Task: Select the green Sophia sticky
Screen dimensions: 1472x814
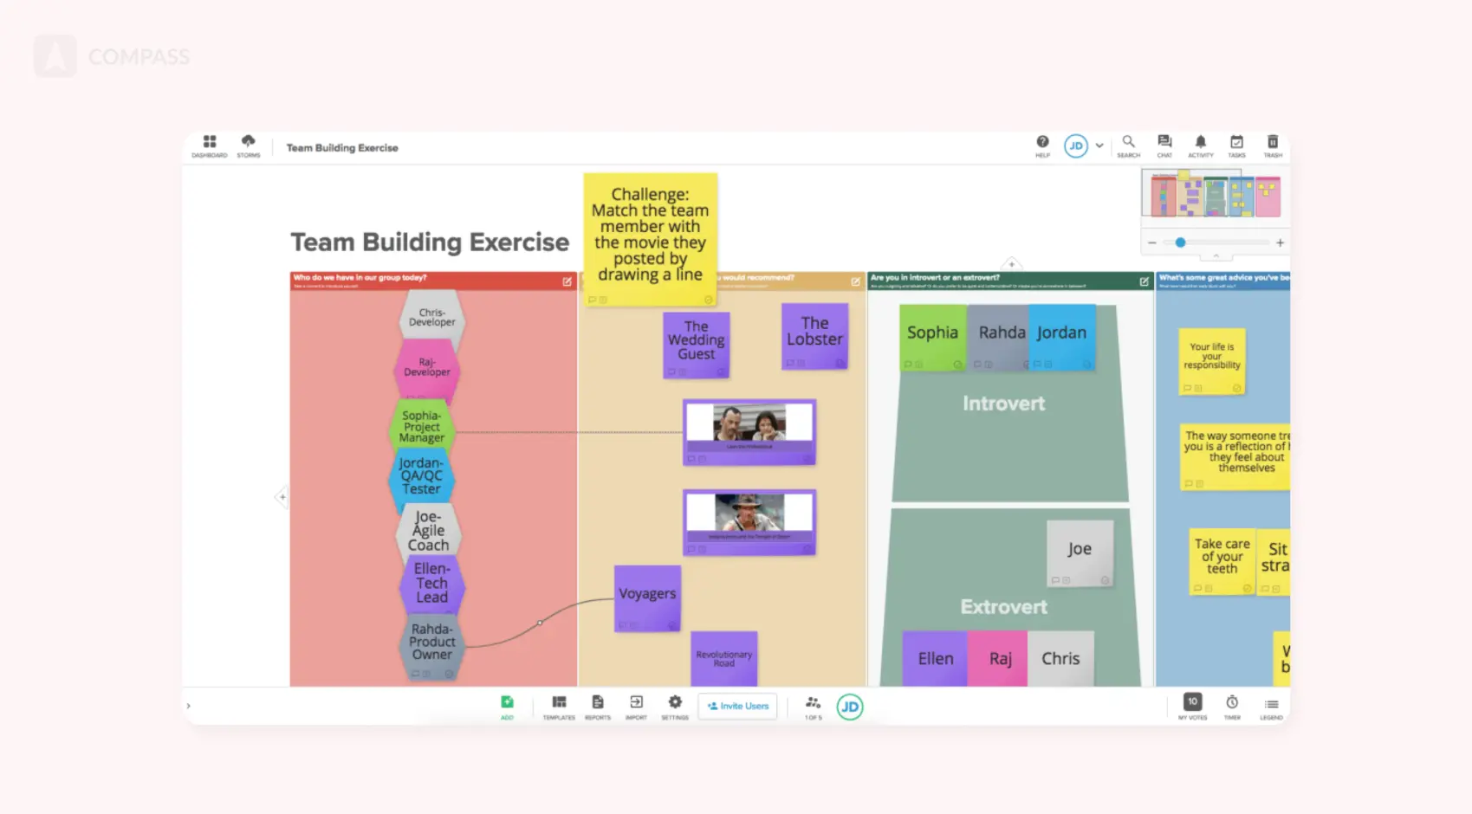Action: pyautogui.click(x=933, y=338)
